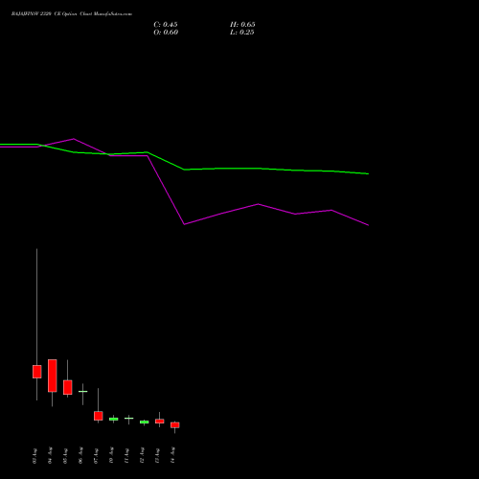Click the 03 Aug date label
This screenshot has height=479, width=479.
[x=34, y=456]
